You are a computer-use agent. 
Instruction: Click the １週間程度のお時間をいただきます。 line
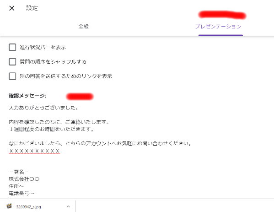(x=52, y=129)
